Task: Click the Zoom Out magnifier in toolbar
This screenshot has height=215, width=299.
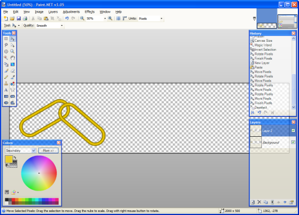Action: (82, 19)
